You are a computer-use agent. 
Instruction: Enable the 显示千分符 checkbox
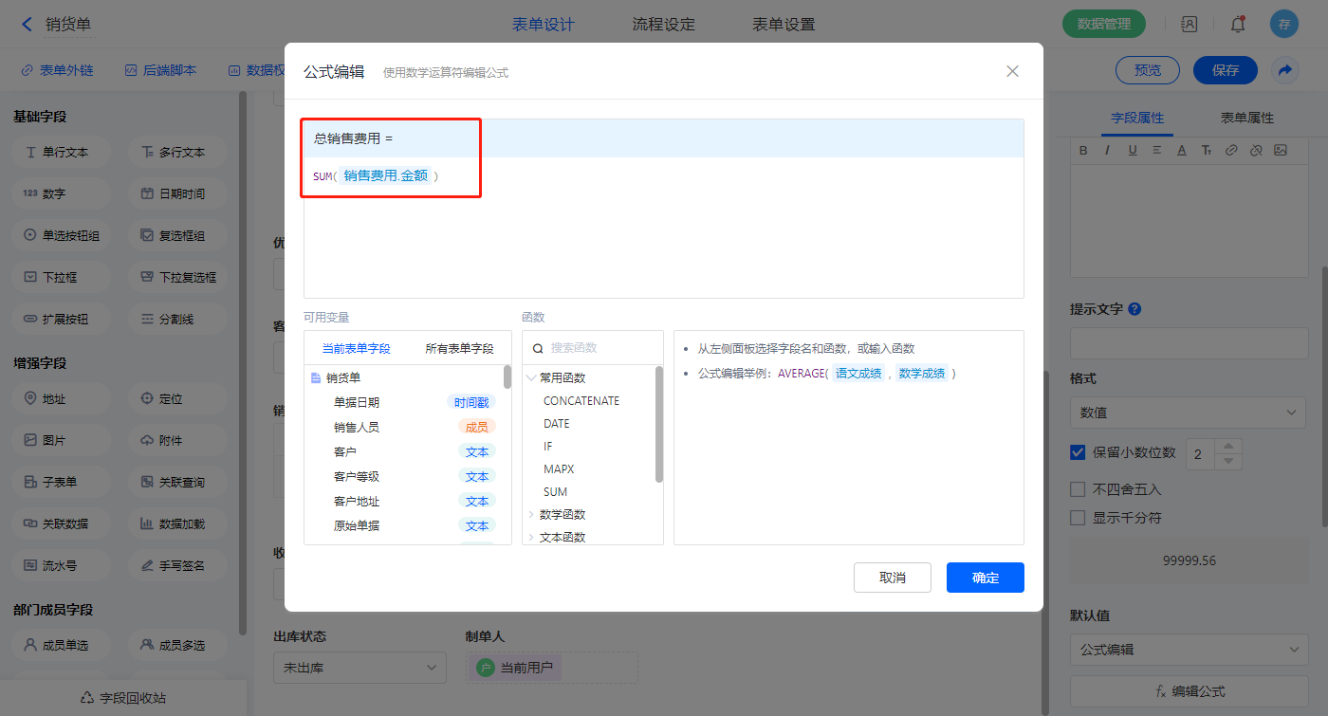[1078, 518]
